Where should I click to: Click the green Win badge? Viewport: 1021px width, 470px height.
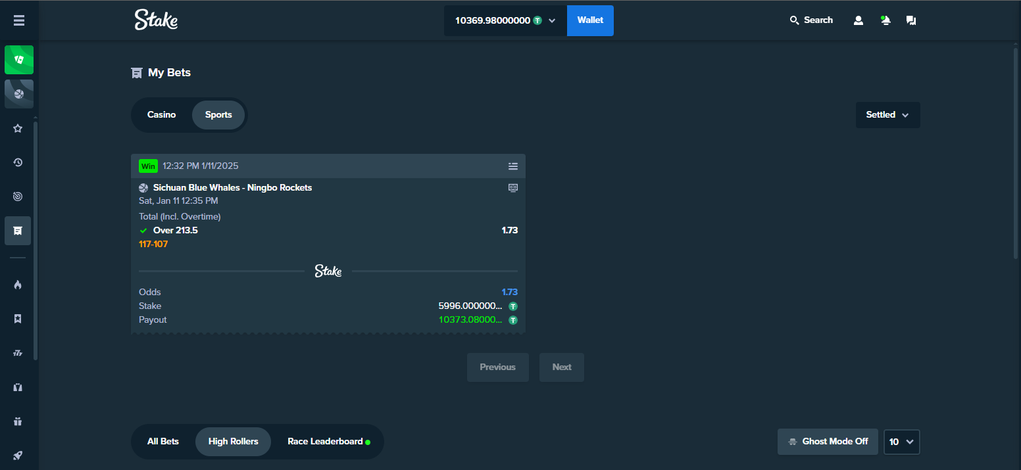coord(148,166)
